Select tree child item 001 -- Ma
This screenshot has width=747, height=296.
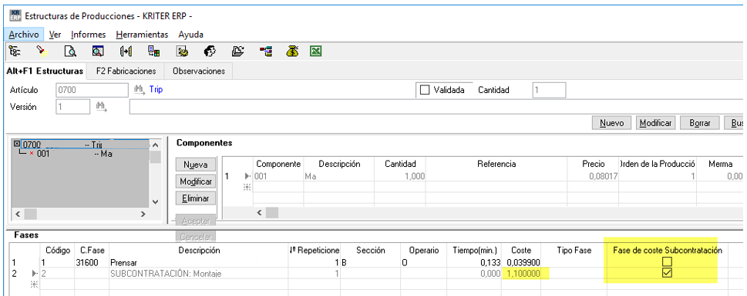pos(74,154)
